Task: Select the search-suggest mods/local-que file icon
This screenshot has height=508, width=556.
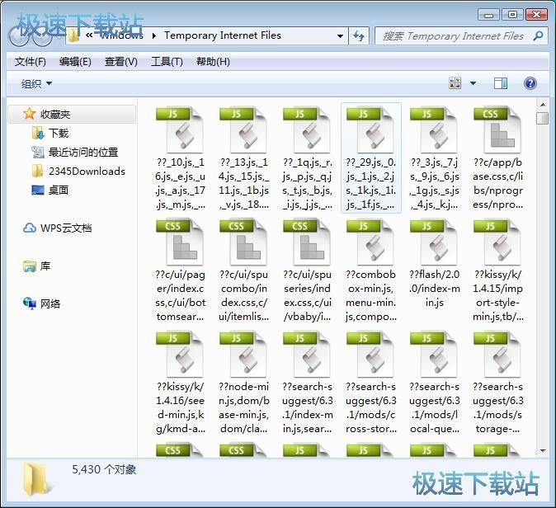Action: pos(434,354)
